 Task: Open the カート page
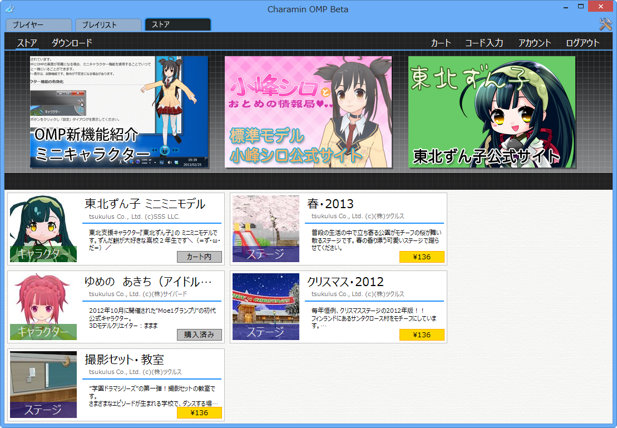point(441,43)
